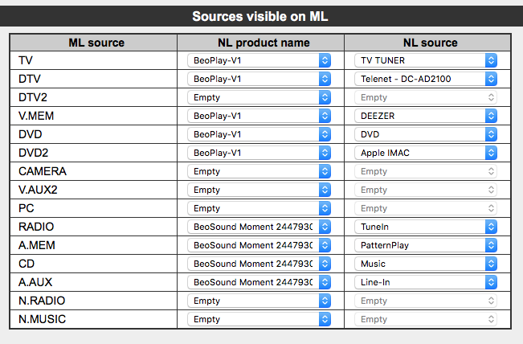Open NL product name dropdown for DTV row
The width and height of the screenshot is (523, 344).
coord(259,79)
